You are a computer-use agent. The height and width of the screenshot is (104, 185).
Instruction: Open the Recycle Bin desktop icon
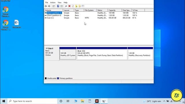point(5,1)
